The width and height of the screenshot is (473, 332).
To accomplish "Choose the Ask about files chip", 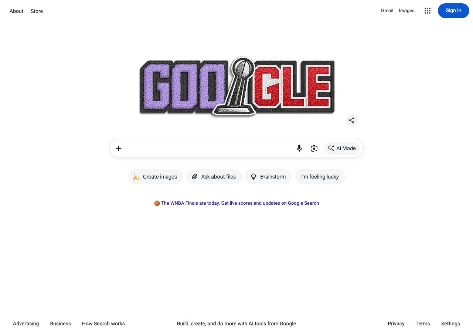I will pos(214,177).
